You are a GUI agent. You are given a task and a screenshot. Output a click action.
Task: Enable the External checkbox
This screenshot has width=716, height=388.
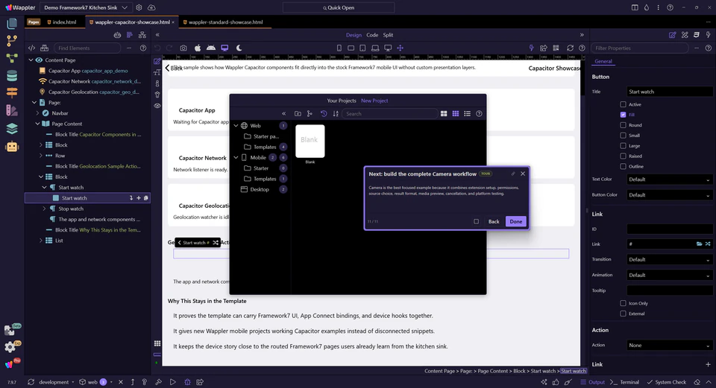(623, 314)
